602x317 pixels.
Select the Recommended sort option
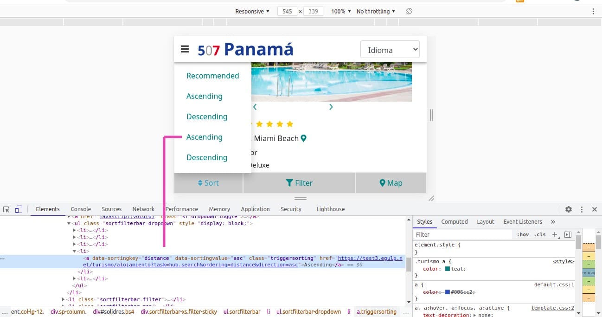tap(212, 76)
